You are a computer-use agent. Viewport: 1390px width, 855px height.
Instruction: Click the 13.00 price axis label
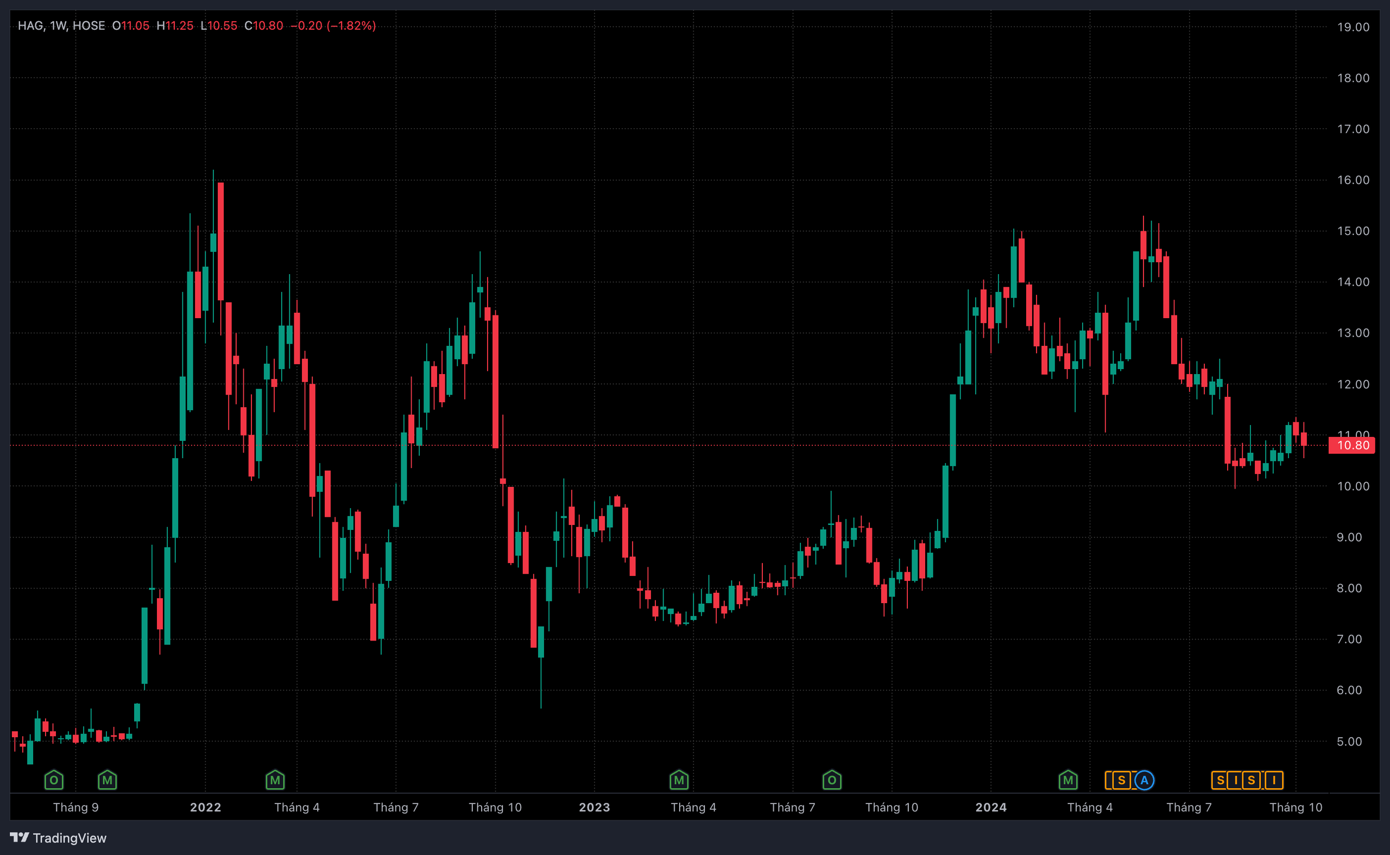tap(1353, 332)
